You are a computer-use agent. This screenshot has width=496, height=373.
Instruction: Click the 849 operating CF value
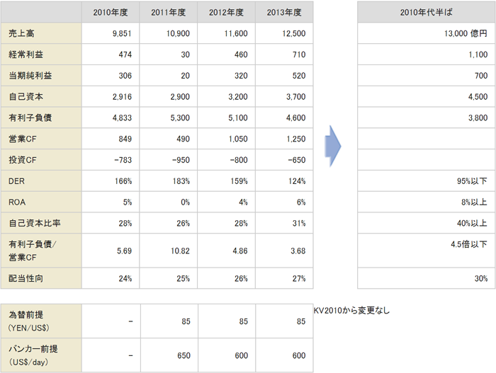(x=125, y=139)
